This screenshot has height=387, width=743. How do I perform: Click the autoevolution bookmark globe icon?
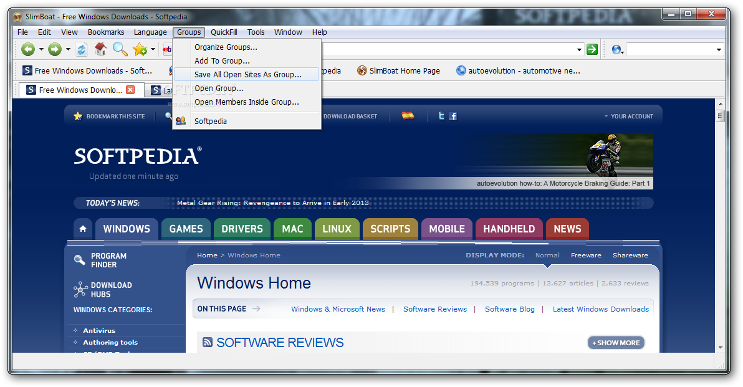pos(461,70)
